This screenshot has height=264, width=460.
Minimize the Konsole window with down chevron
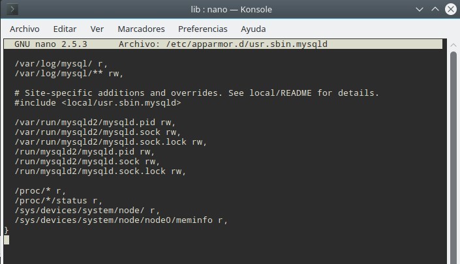420,9
